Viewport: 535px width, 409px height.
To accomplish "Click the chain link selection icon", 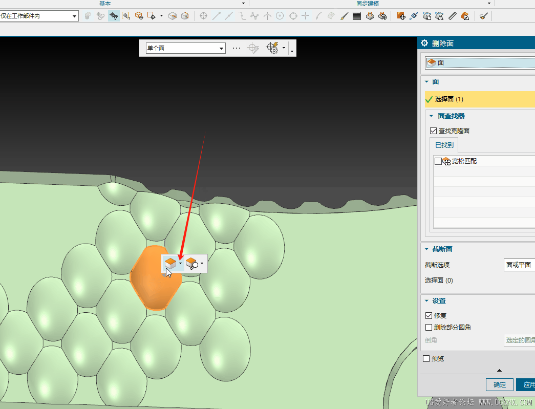I will click(x=100, y=16).
